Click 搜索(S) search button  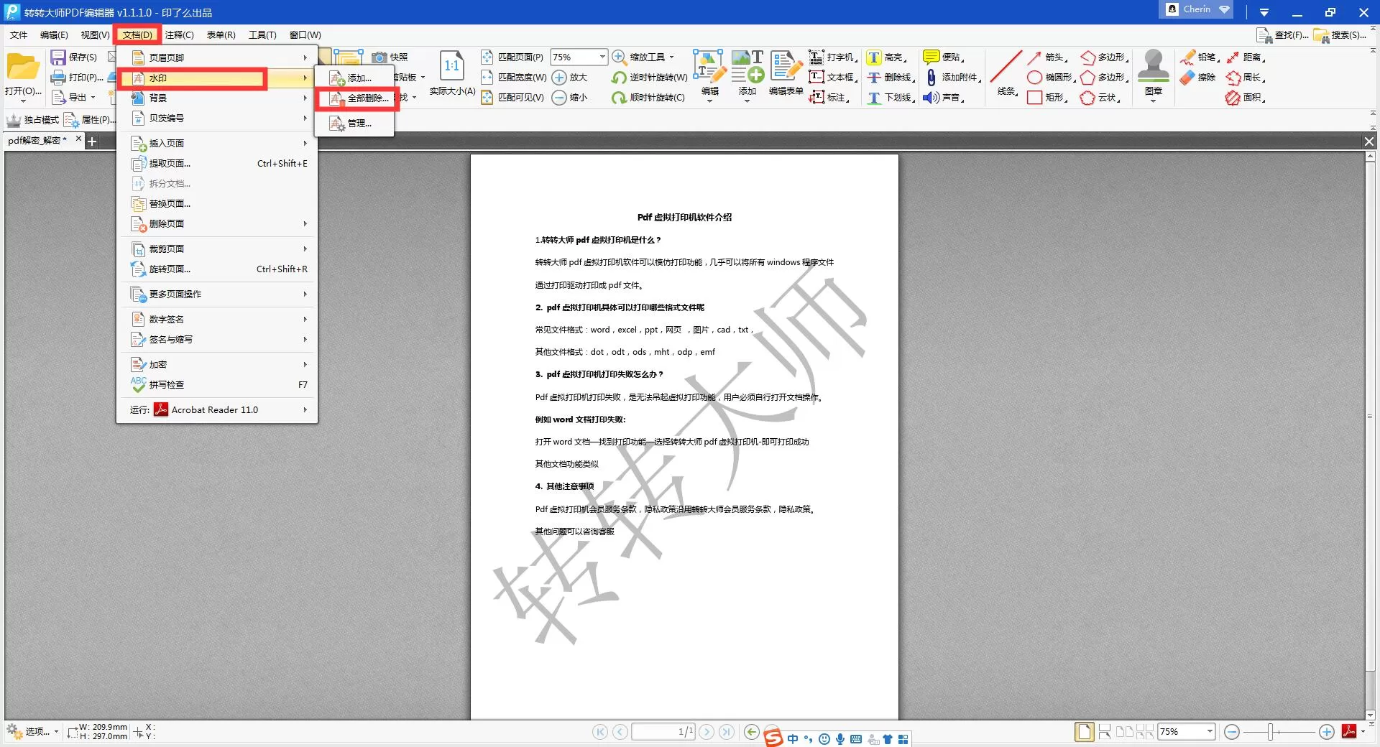click(1339, 35)
